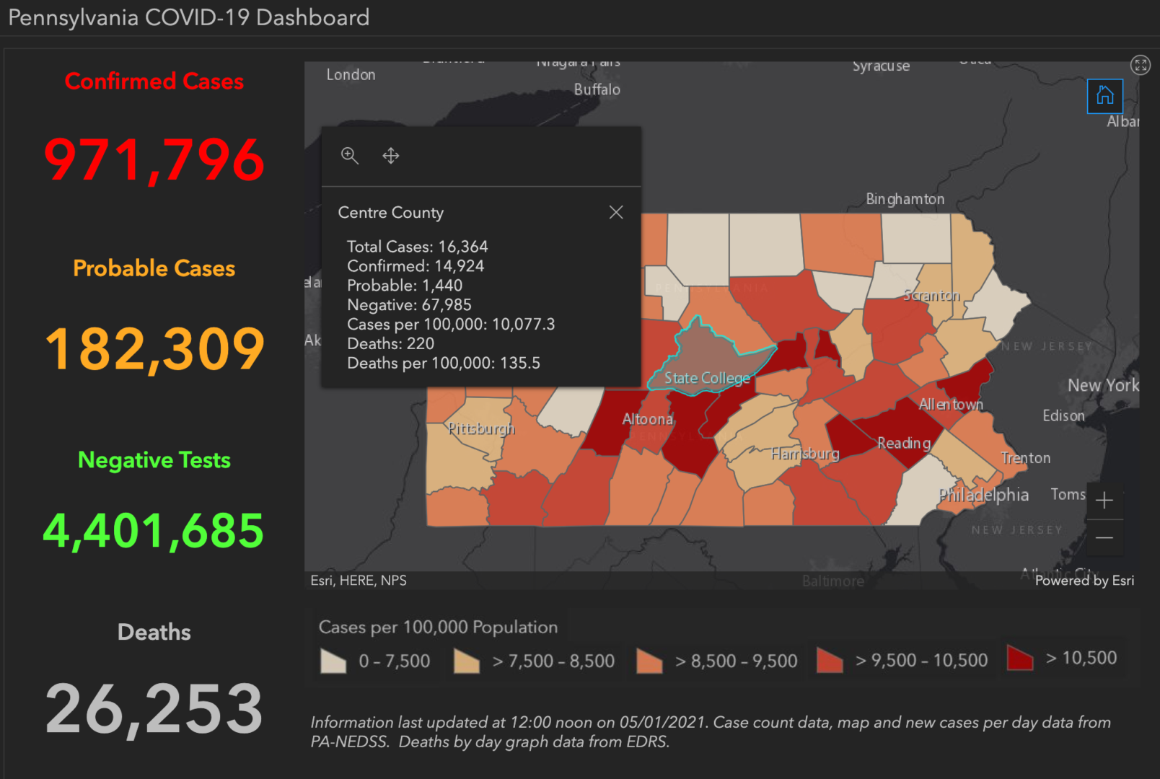Click the zoom-to icon in the popup

coord(350,156)
